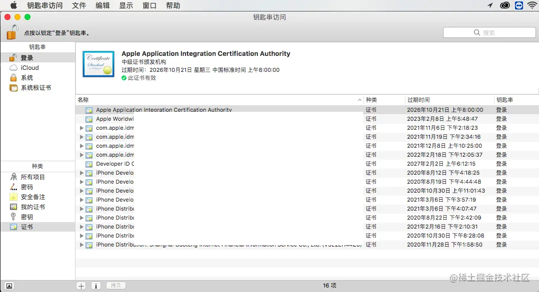Viewport: 539px width, 292px height.
Task: Expand the iPhone Distribu row expiring 2021年2月16日
Action: point(81,227)
